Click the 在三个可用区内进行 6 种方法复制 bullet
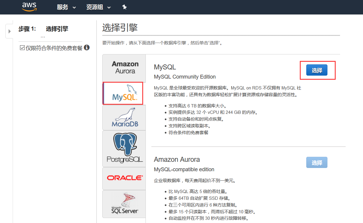 click(x=203, y=205)
